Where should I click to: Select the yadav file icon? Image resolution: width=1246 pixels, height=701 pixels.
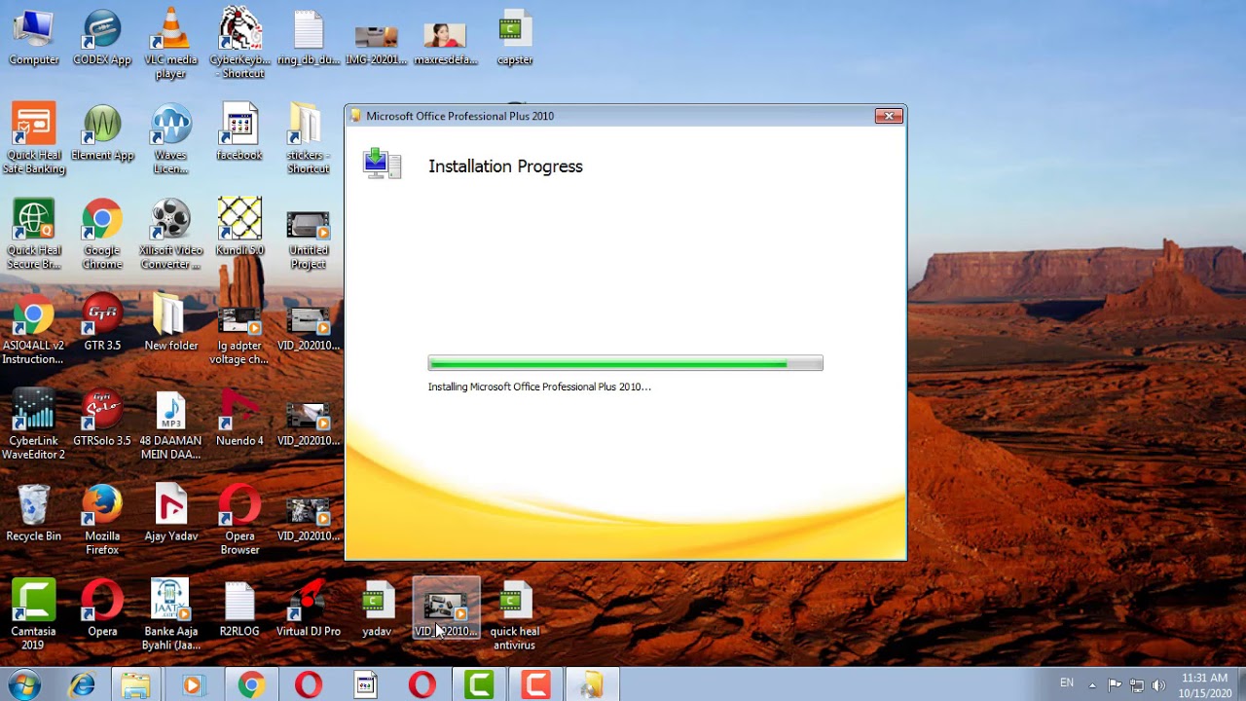[377, 609]
